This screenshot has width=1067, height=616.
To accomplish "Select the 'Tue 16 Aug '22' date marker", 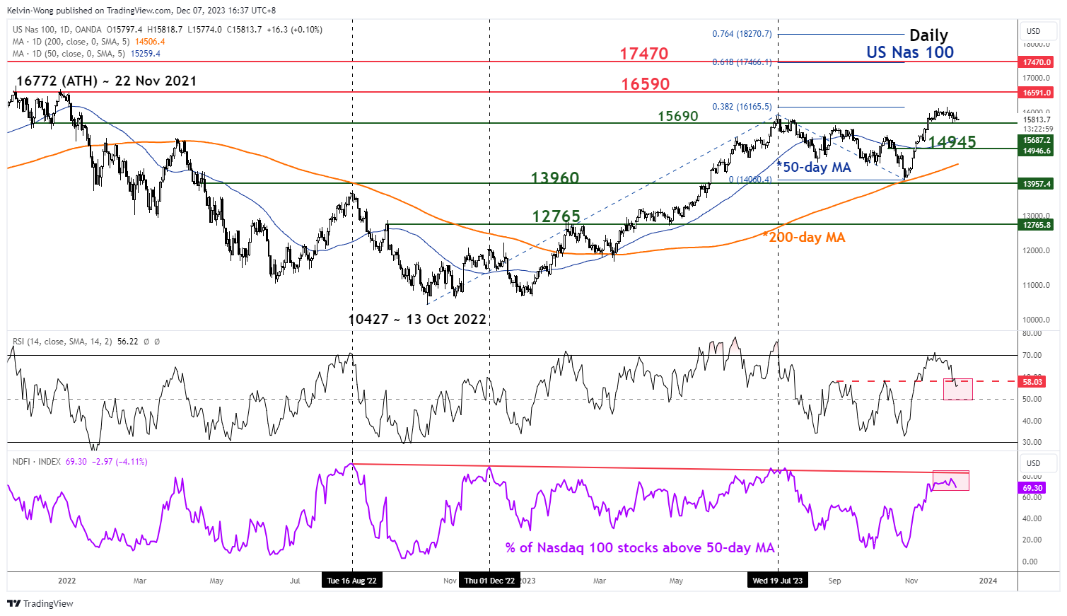I will coord(352,581).
